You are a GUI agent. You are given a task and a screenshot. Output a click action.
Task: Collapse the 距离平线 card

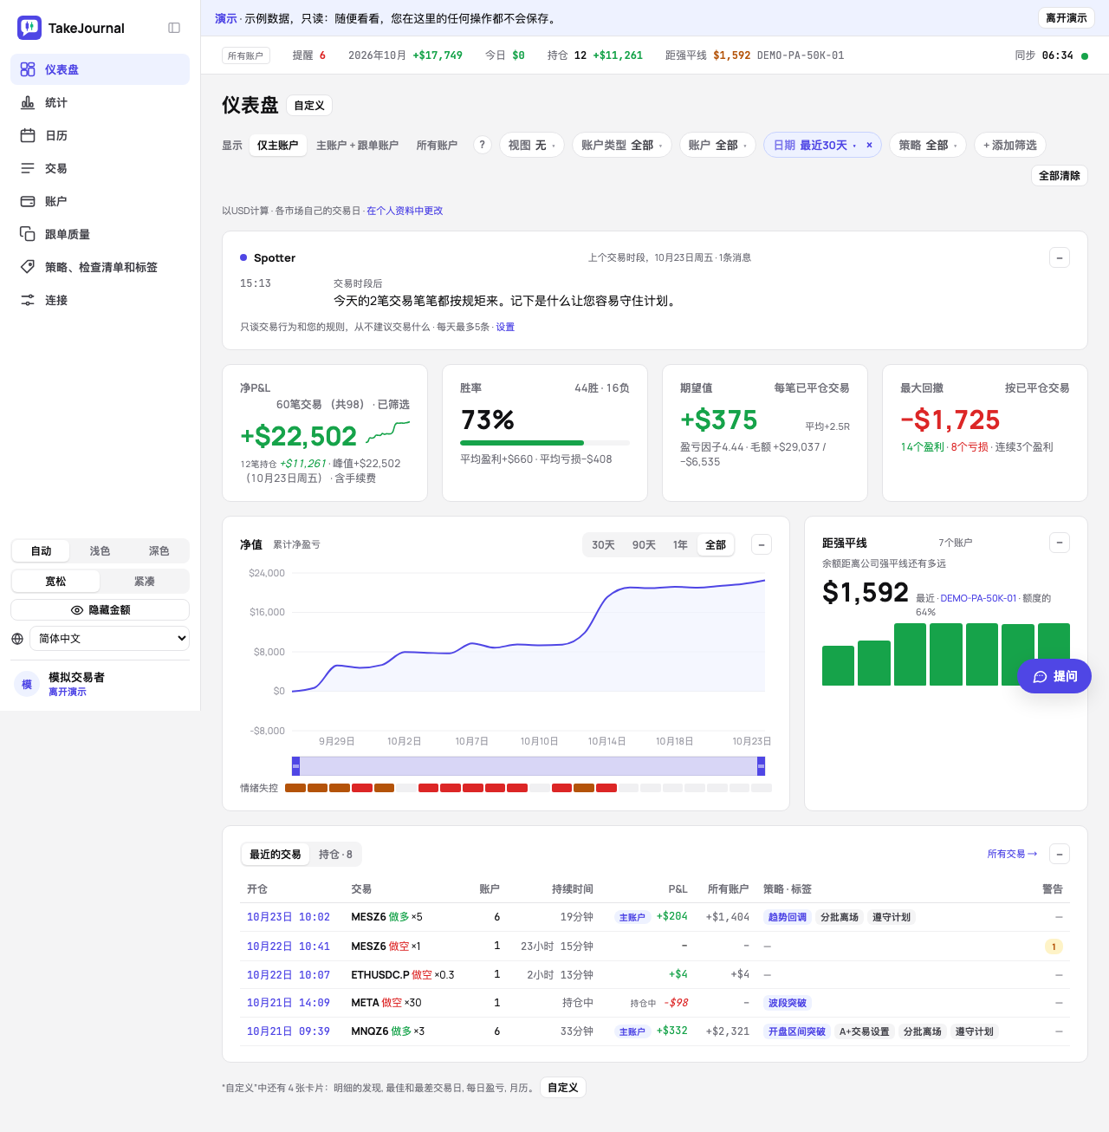coord(1060,543)
